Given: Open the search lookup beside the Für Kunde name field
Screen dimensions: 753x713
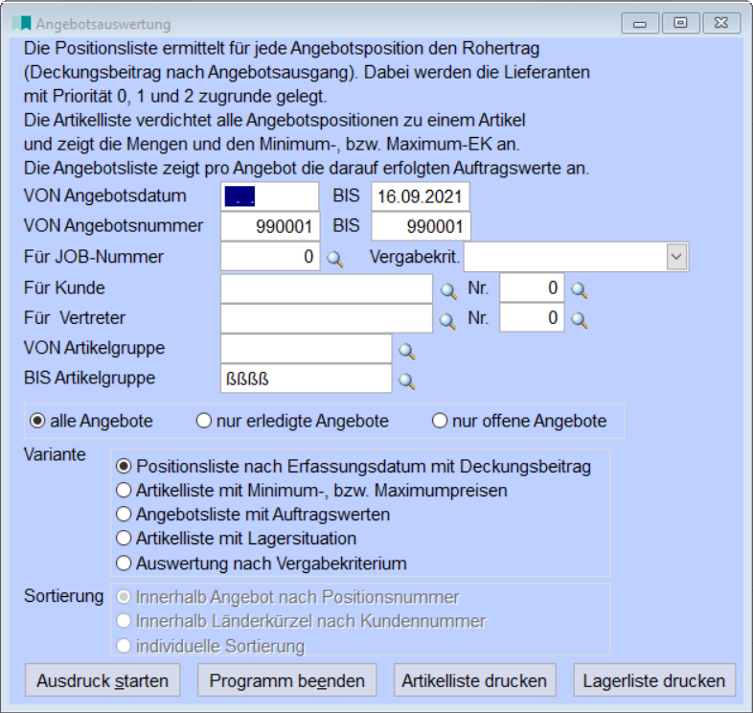Looking at the screenshot, I should 448,290.
